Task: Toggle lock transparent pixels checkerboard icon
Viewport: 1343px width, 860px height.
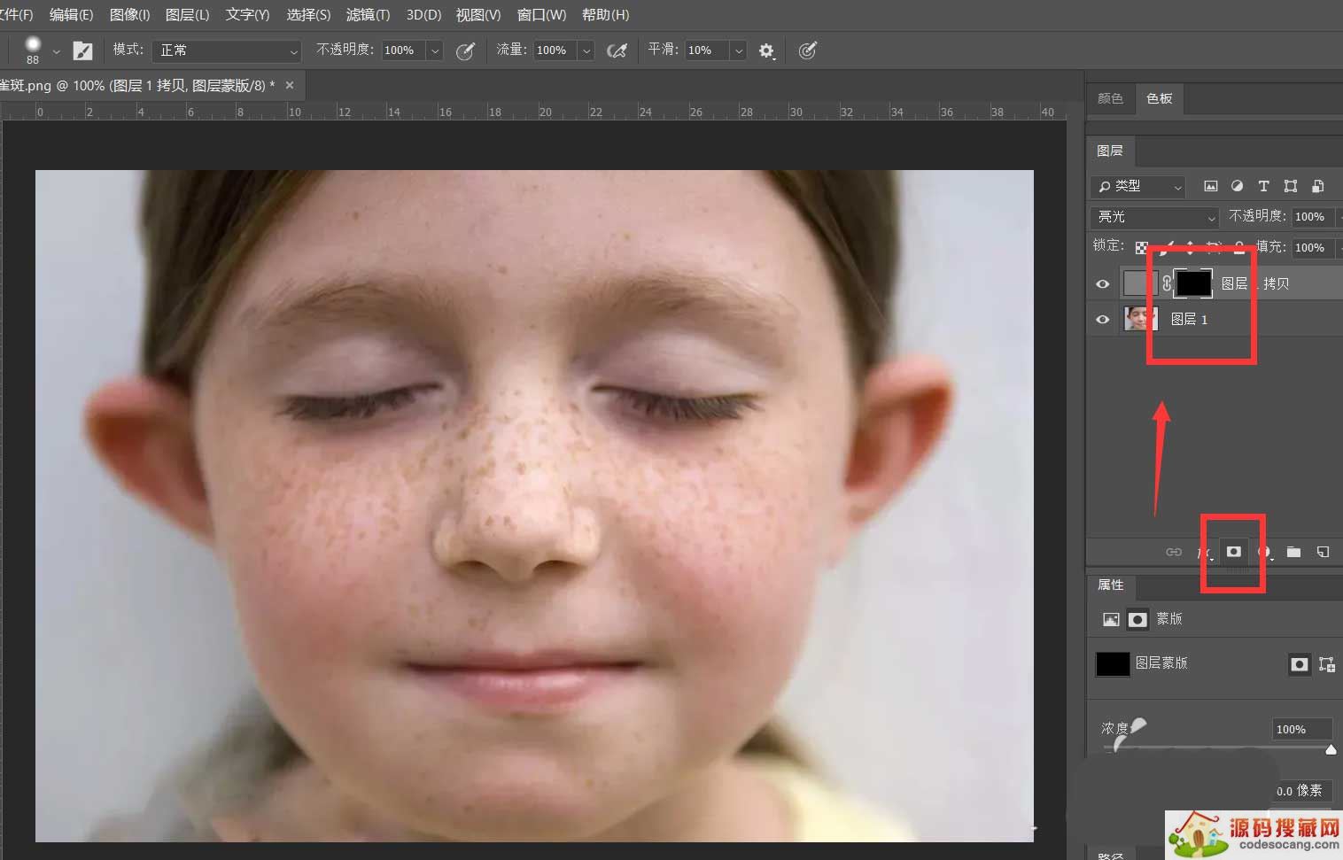Action: pyautogui.click(x=1142, y=248)
